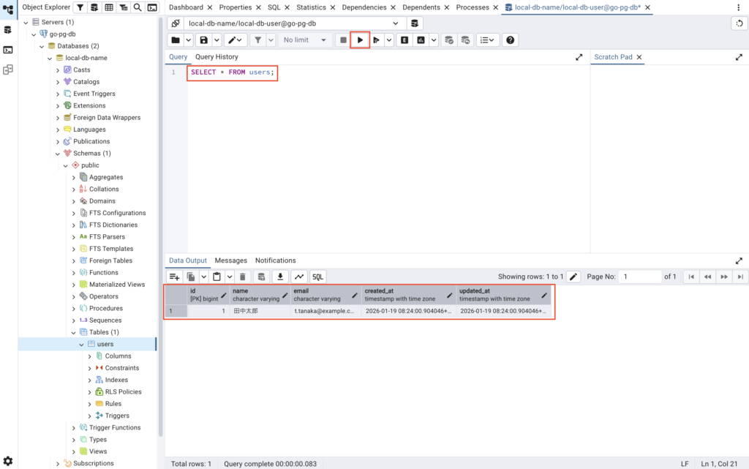Collapse the users table tree node
This screenshot has height=469, width=749.
(82, 344)
